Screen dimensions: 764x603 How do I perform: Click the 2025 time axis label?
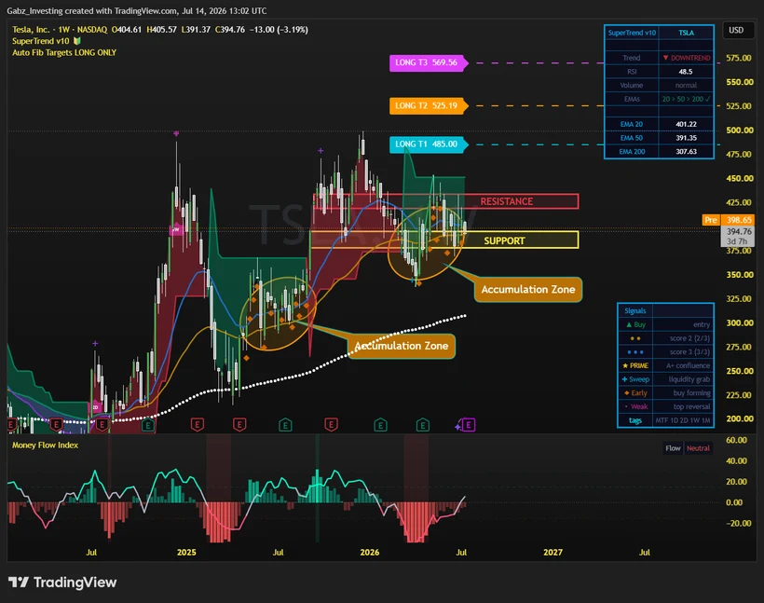point(186,553)
